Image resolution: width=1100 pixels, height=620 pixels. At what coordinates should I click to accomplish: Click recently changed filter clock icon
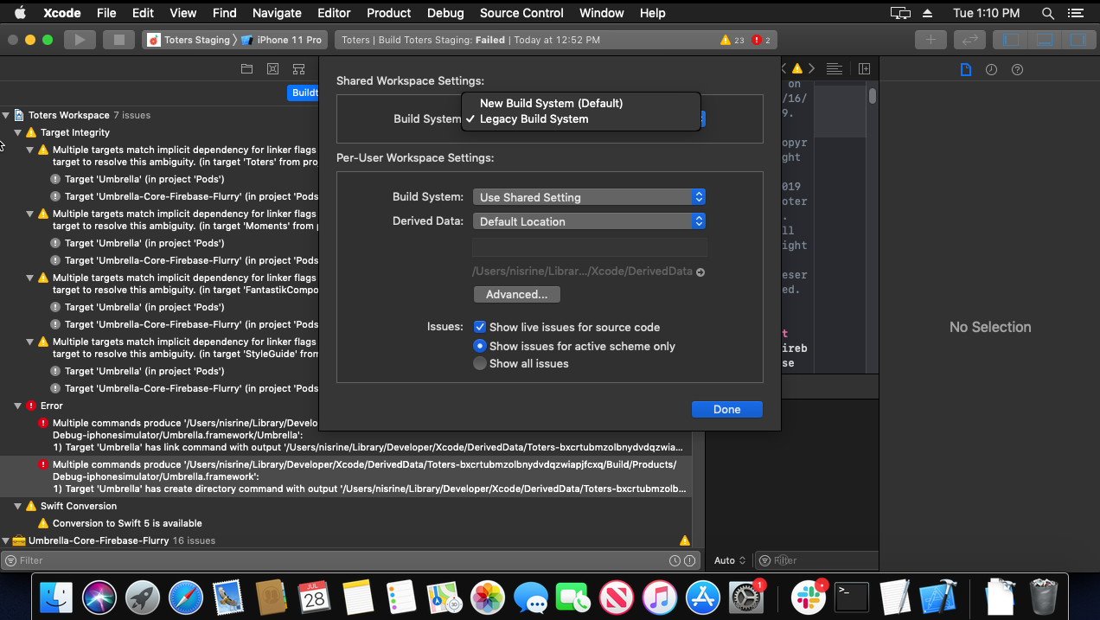click(x=675, y=560)
